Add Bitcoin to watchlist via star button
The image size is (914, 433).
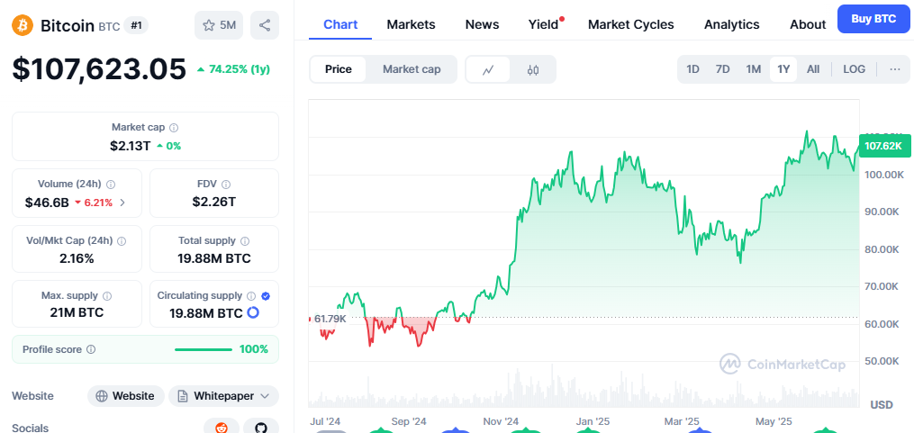pos(219,25)
